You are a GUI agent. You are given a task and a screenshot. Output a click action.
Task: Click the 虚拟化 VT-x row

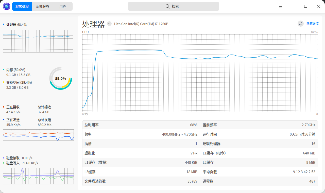141,153
